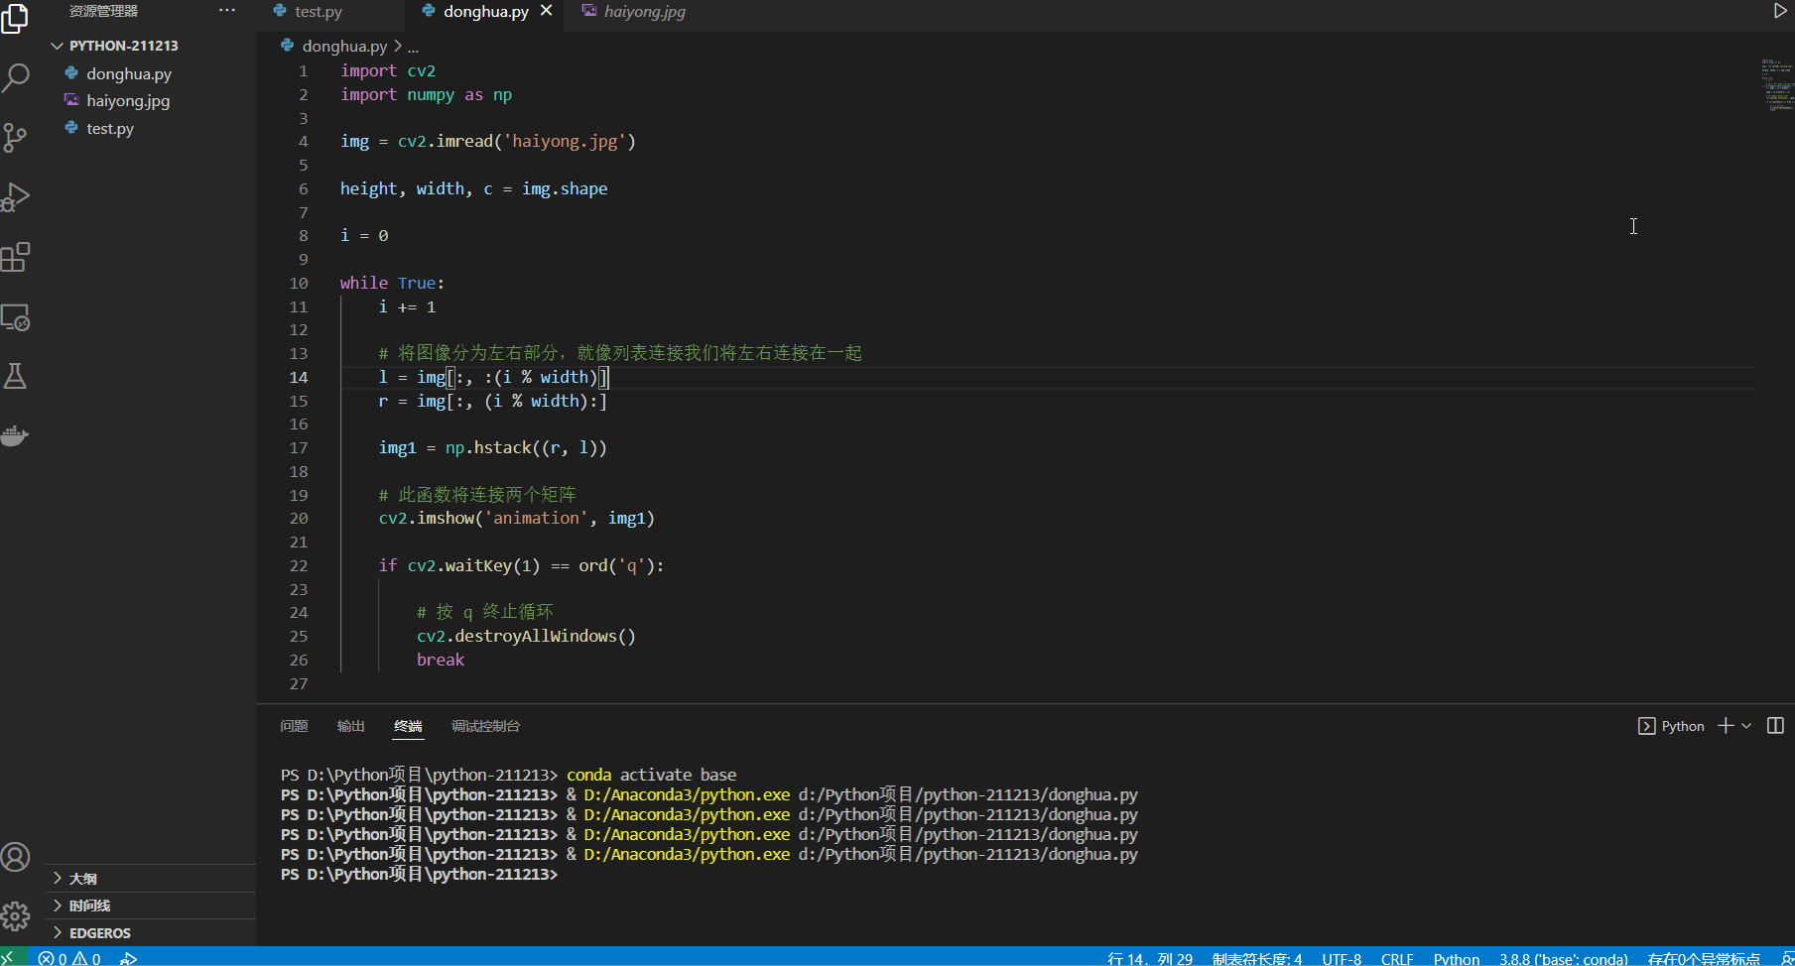
Task: Open the Search view
Action: click(16, 77)
